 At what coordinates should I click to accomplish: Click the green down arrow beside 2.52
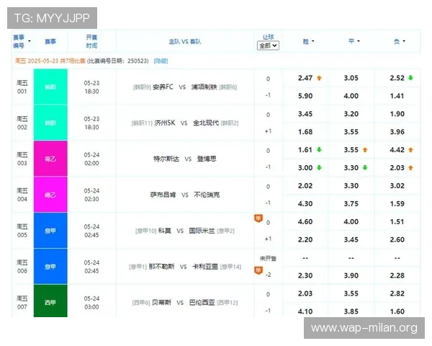pos(410,78)
